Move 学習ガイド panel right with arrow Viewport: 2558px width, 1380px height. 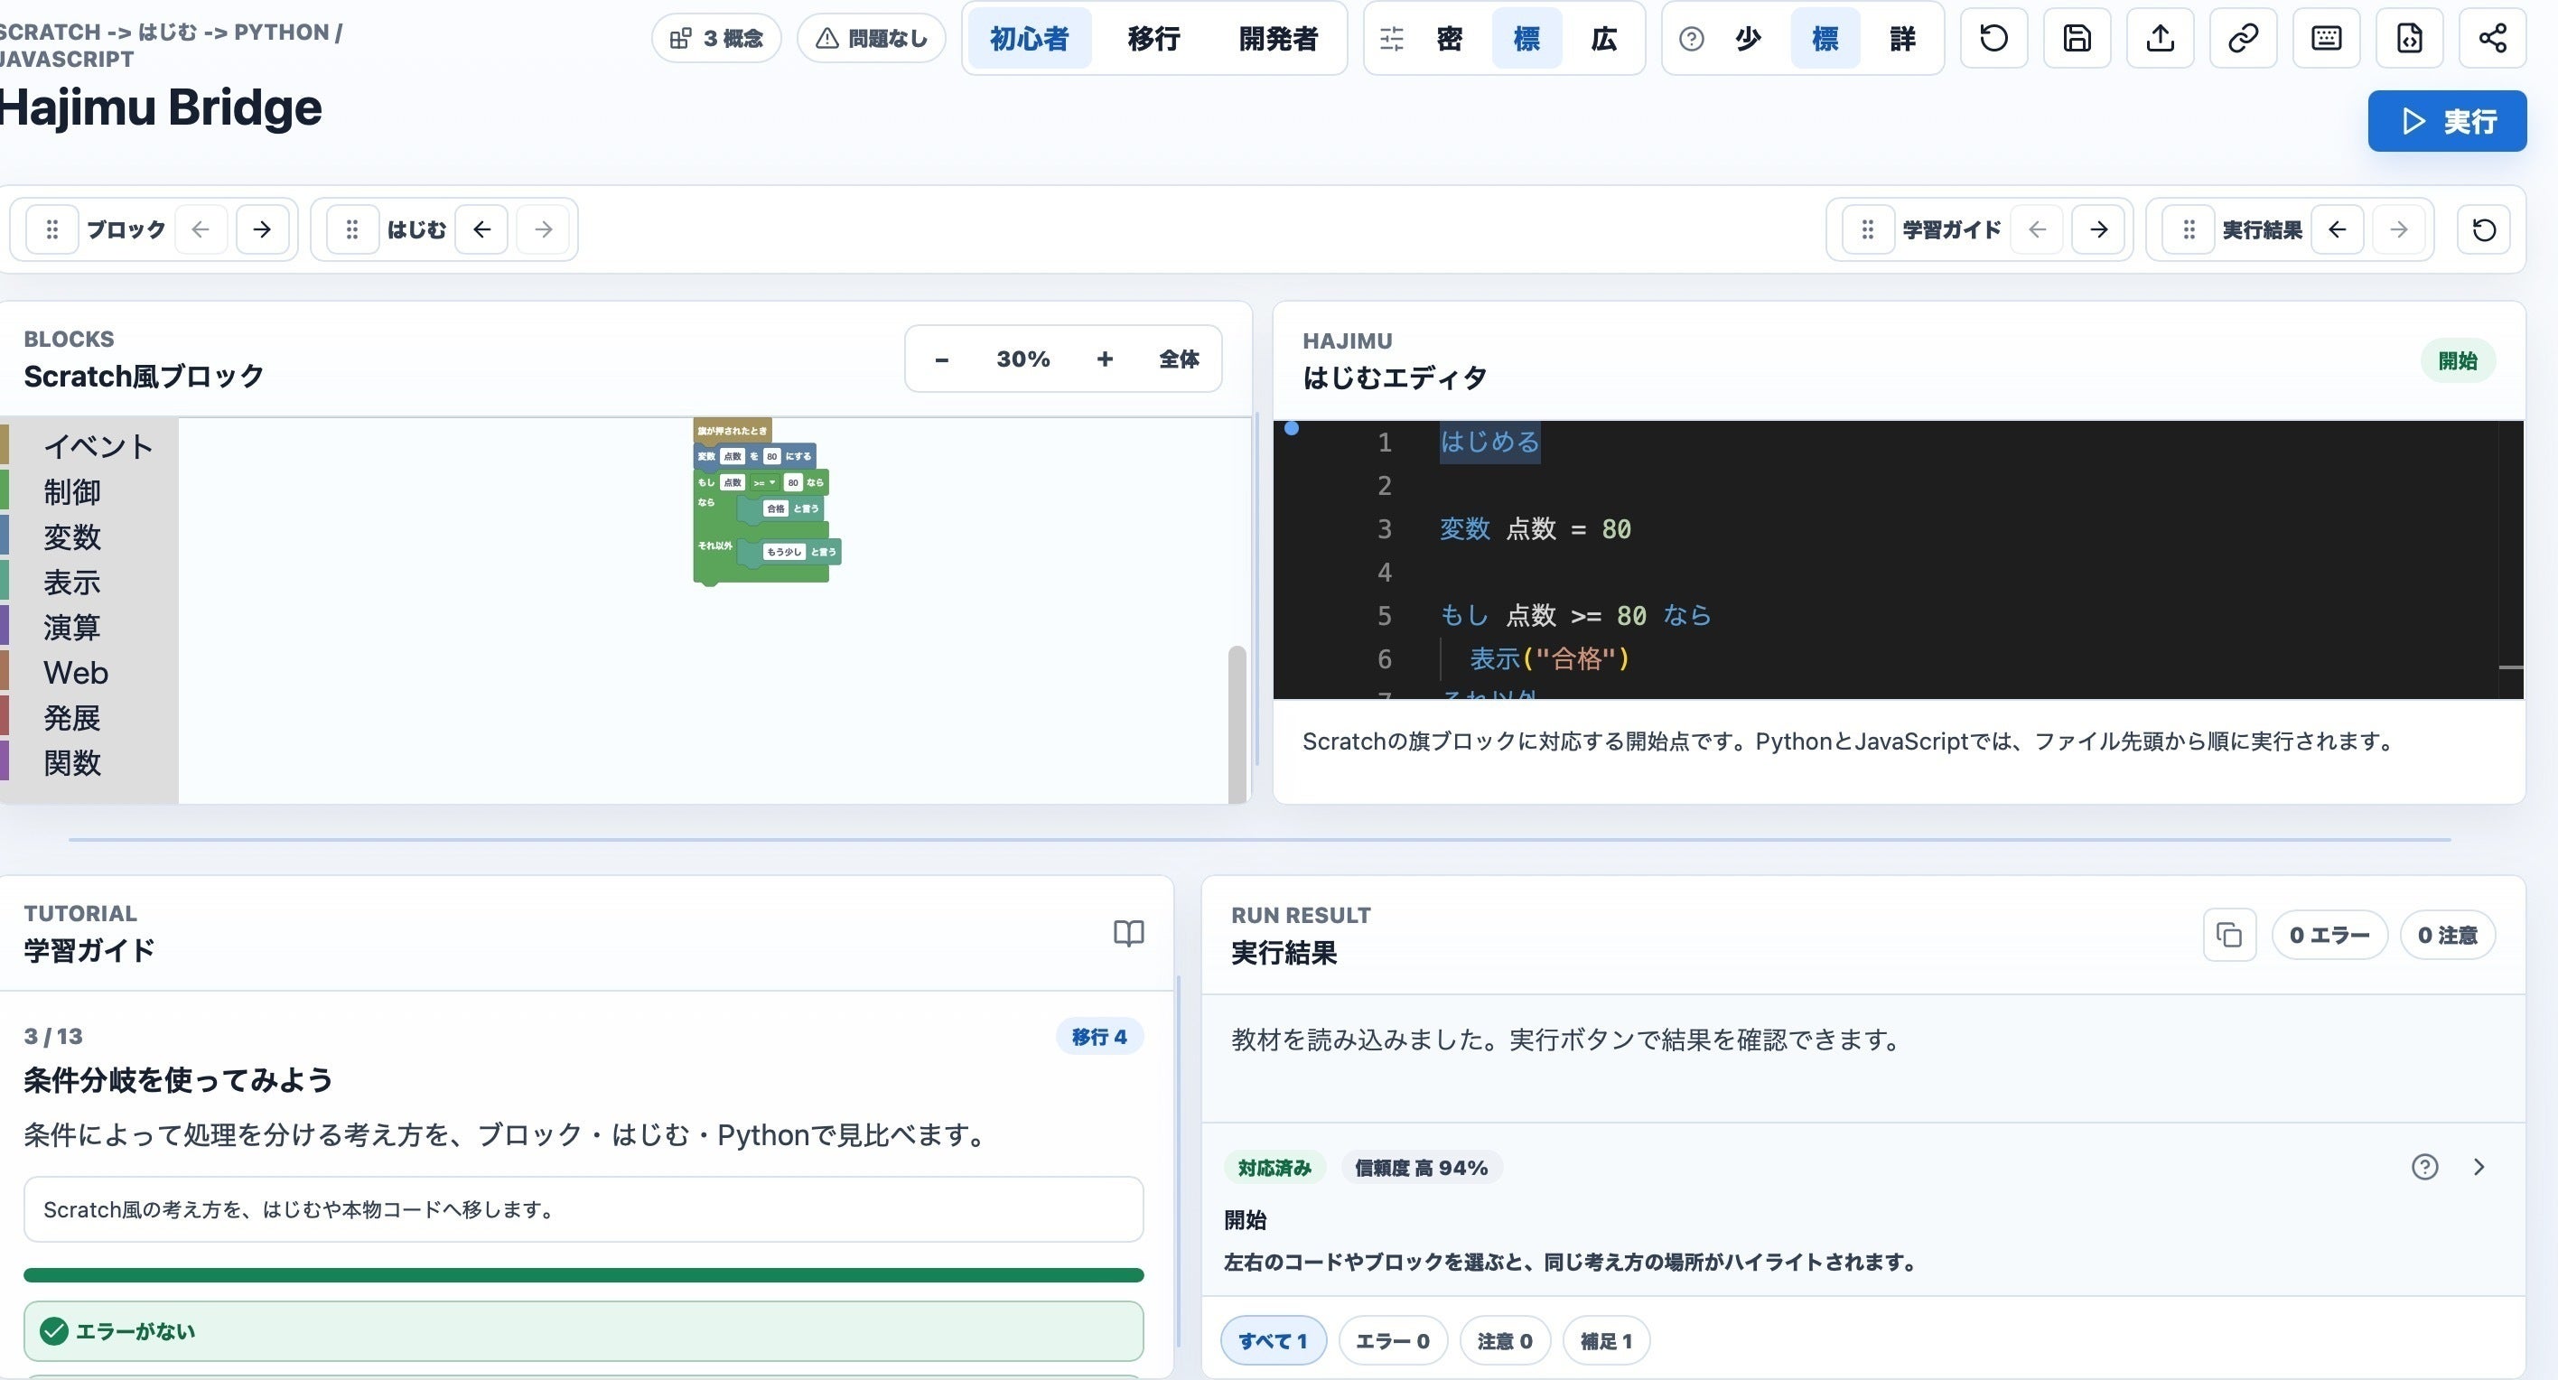point(2098,229)
